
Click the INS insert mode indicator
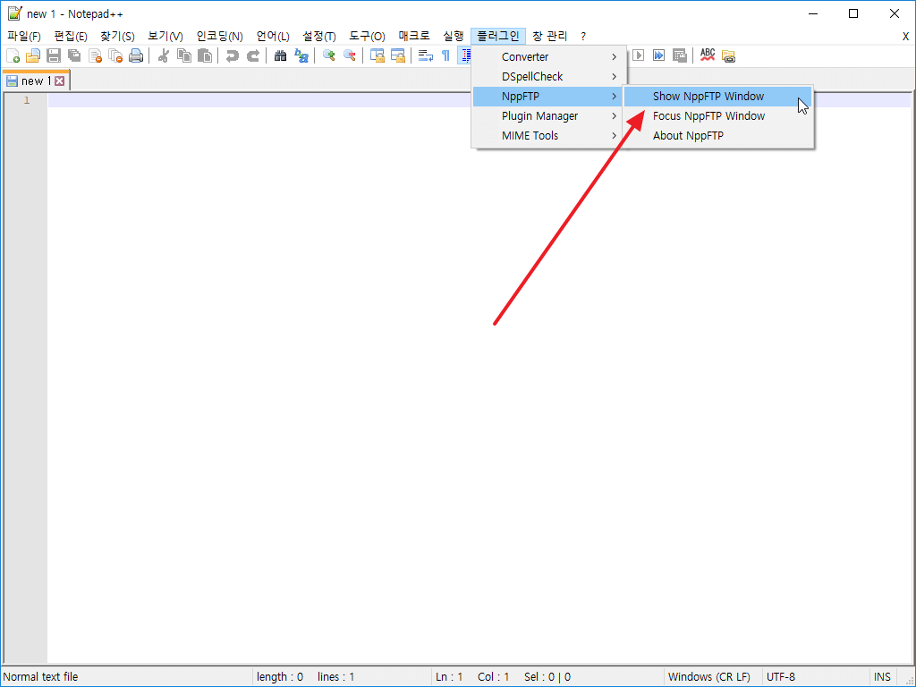tap(882, 676)
